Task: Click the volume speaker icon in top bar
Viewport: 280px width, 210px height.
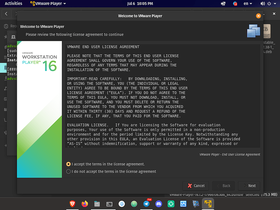Action: pos(262,3)
